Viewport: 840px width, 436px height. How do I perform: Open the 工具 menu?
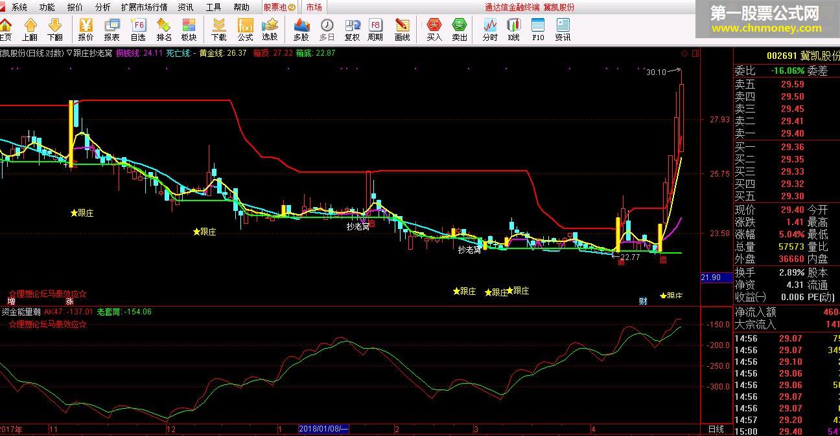pos(213,7)
